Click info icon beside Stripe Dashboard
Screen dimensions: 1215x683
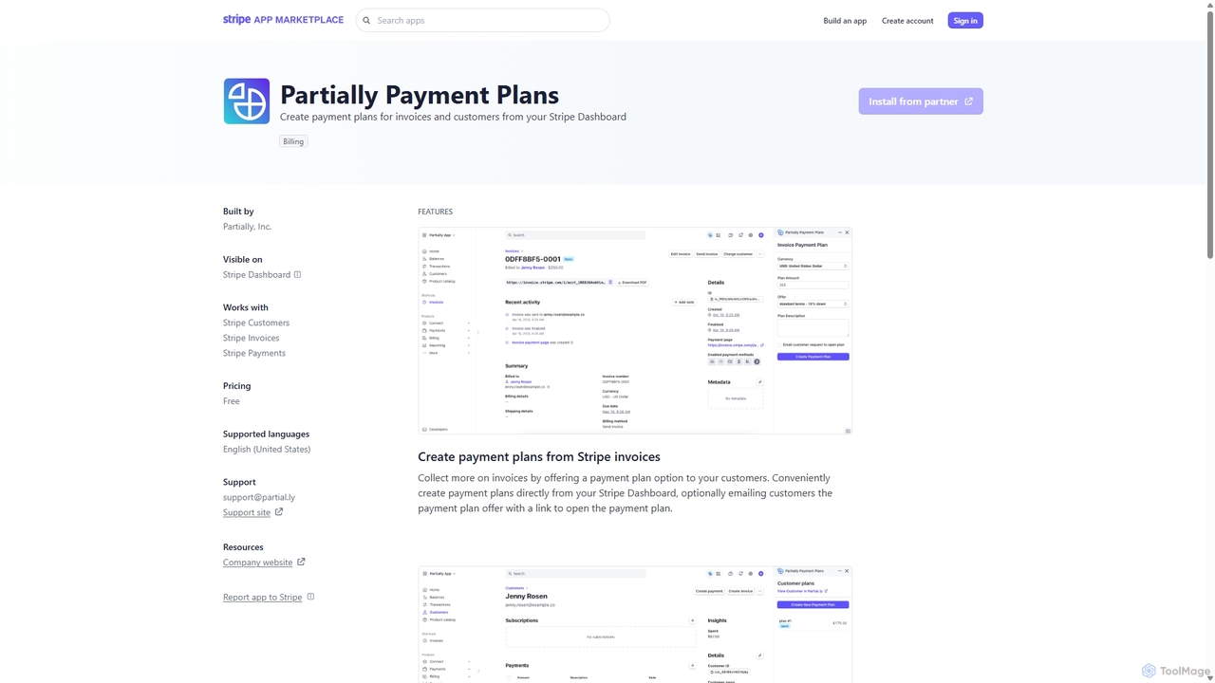tap(297, 275)
